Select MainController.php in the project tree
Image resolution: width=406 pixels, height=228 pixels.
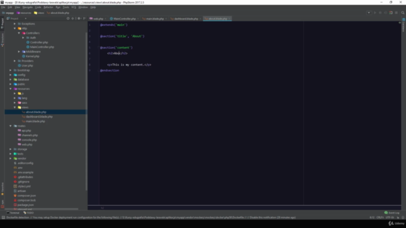[40, 47]
